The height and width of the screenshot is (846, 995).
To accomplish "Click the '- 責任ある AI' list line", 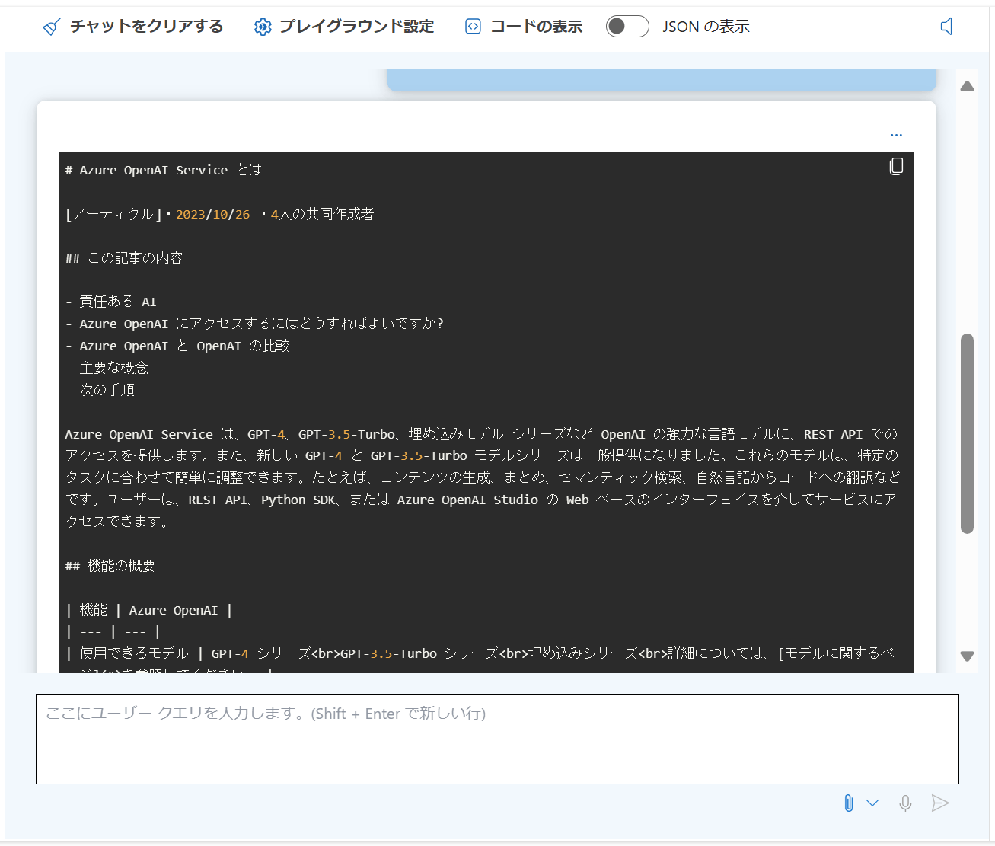I will coord(110,302).
